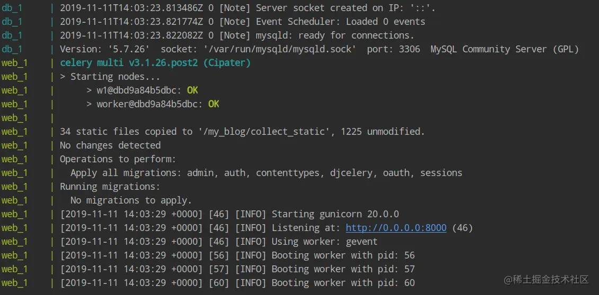Click the db_1 prefix on the Version line

click(x=12, y=49)
